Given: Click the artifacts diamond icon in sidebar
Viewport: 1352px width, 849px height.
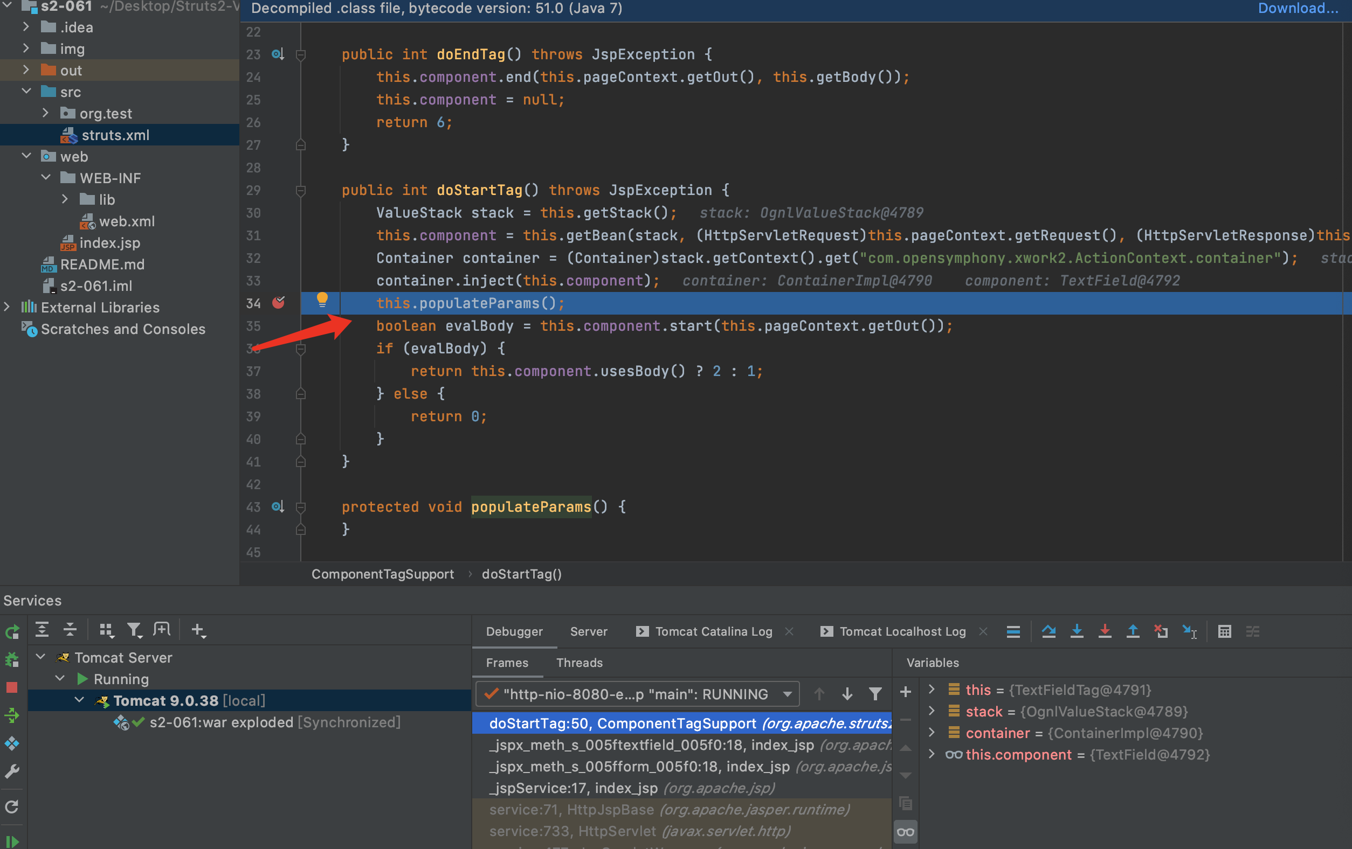Looking at the screenshot, I should pyautogui.click(x=12, y=743).
